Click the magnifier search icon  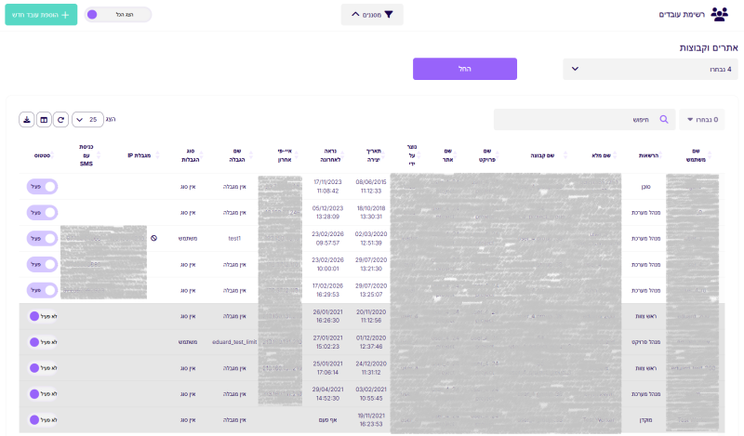[x=664, y=119]
